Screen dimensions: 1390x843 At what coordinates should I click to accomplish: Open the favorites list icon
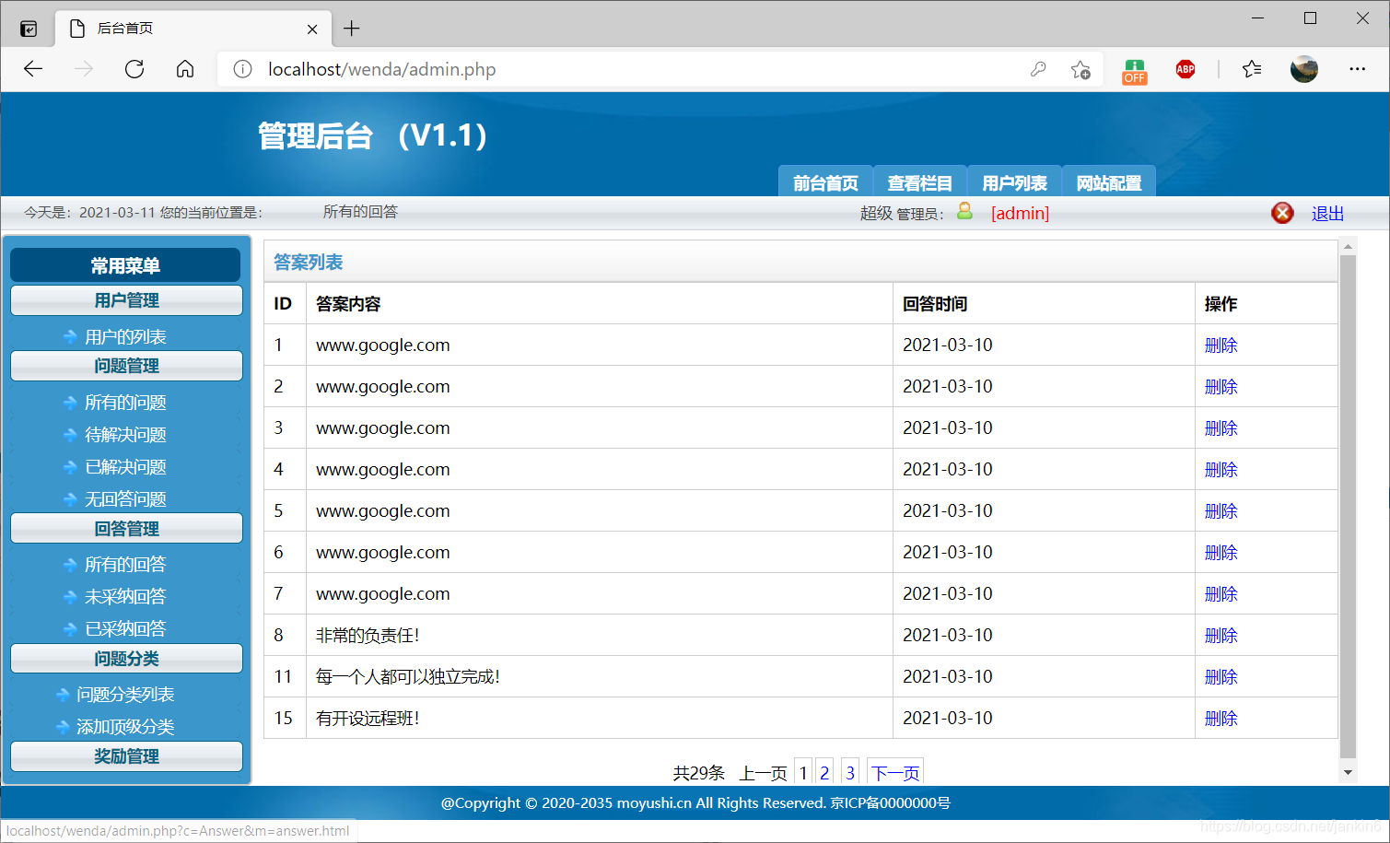pyautogui.click(x=1252, y=69)
